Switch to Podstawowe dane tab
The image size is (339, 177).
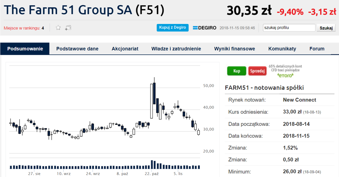pos(77,49)
